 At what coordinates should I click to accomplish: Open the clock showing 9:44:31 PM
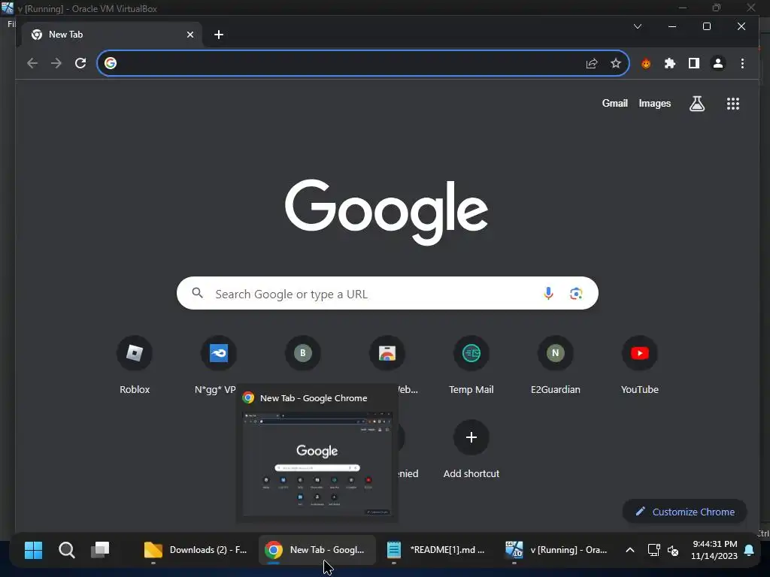(714, 550)
